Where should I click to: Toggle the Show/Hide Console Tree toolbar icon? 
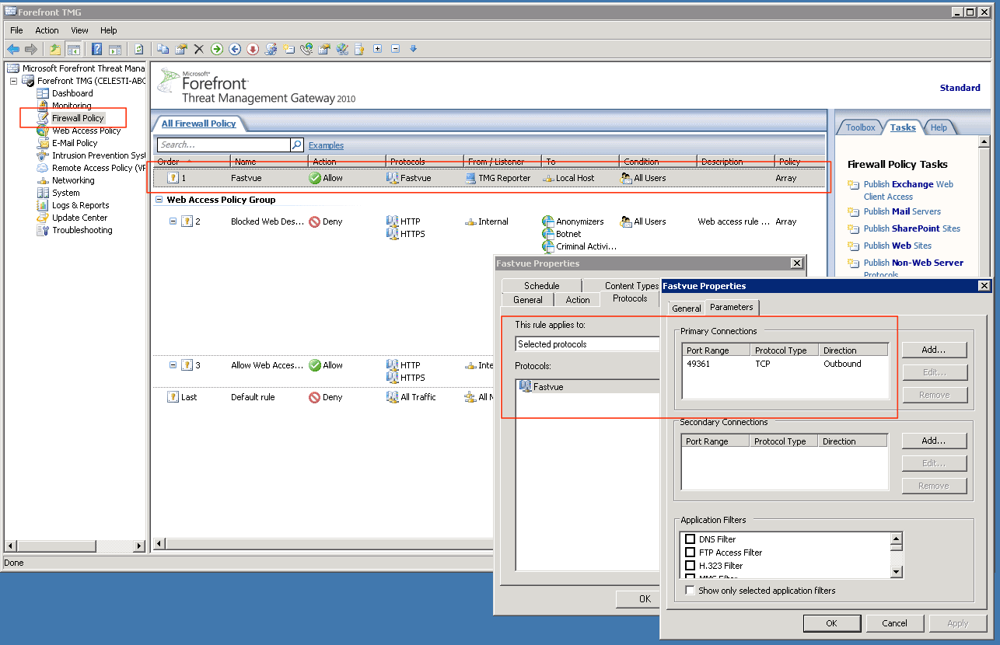tap(73, 49)
